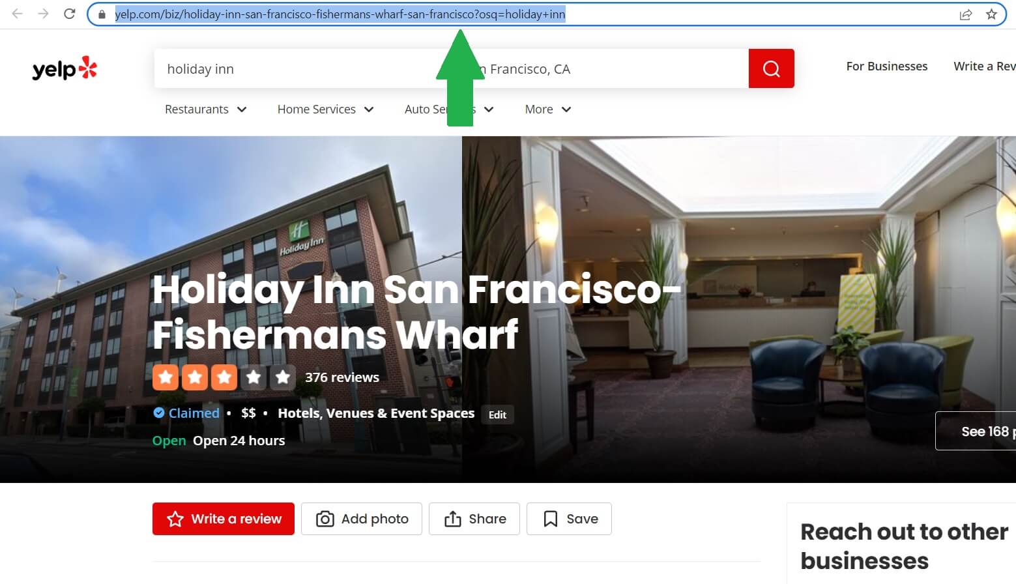Open the 376 reviews link
Image resolution: width=1016 pixels, height=584 pixels.
(x=342, y=377)
